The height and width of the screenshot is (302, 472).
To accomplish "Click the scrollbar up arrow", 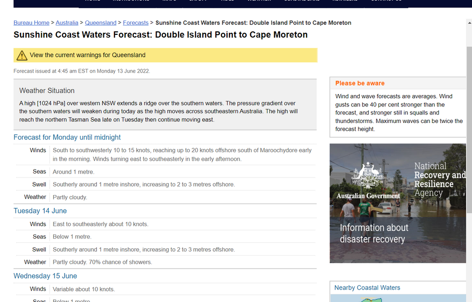I will [469, 23].
